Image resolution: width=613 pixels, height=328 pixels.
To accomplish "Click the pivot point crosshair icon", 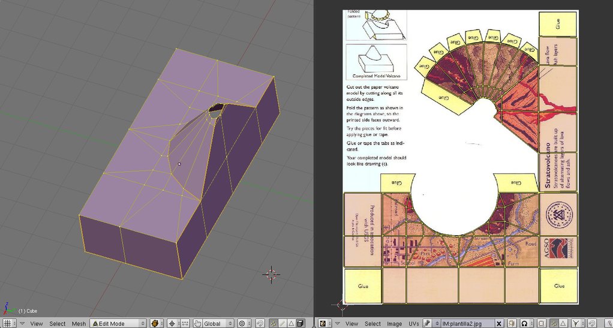I will 173,323.
